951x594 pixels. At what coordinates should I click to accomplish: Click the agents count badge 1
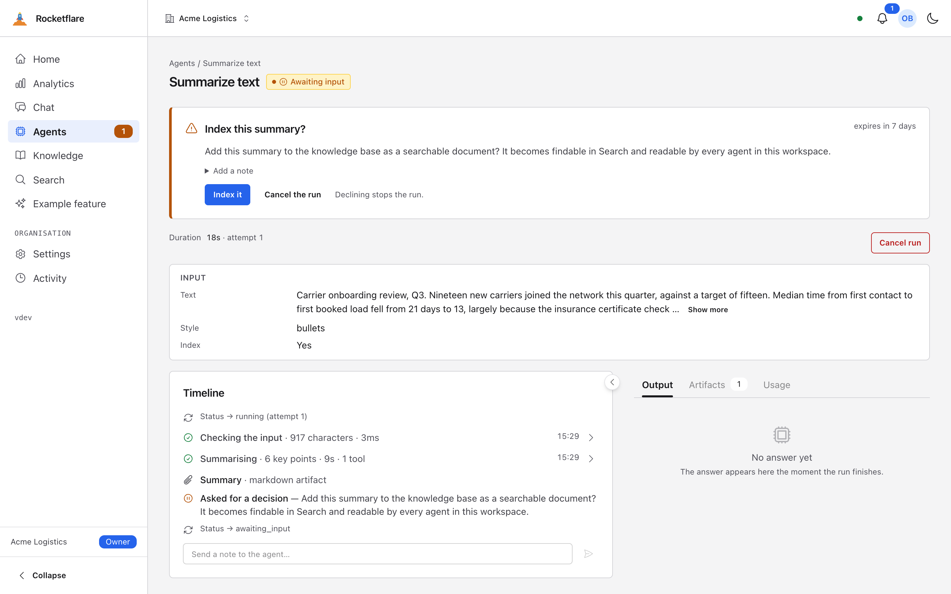coord(123,132)
